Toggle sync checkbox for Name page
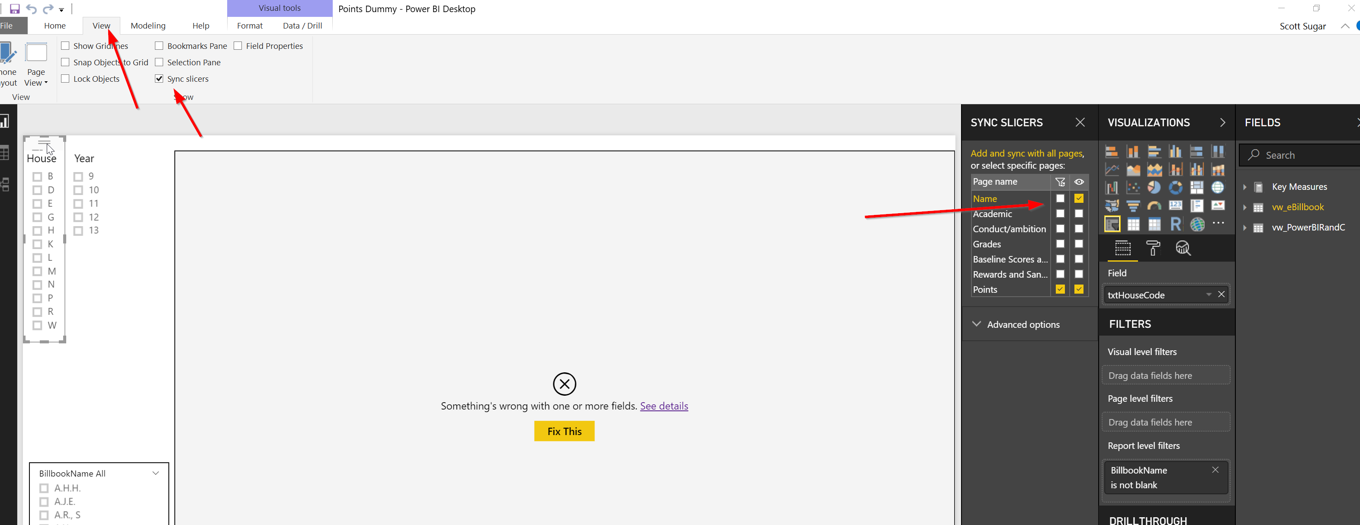The height and width of the screenshot is (525, 1360). point(1060,198)
